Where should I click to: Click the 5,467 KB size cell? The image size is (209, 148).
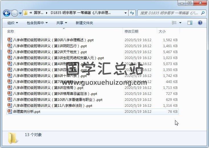pyautogui.click(x=170, y=52)
